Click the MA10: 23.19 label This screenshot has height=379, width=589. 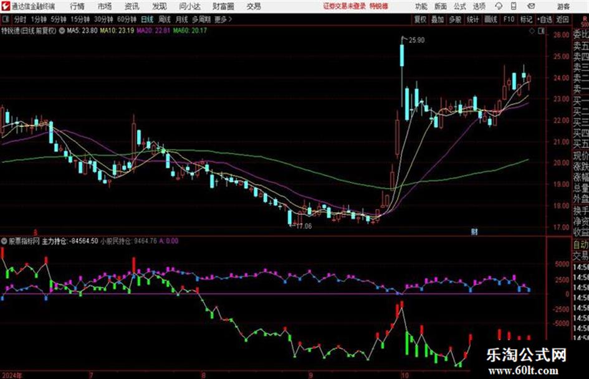point(117,30)
